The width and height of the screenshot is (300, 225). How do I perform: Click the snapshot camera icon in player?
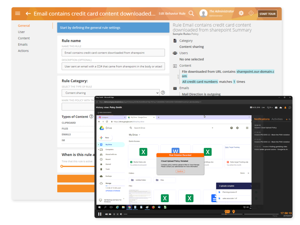click(x=276, y=108)
